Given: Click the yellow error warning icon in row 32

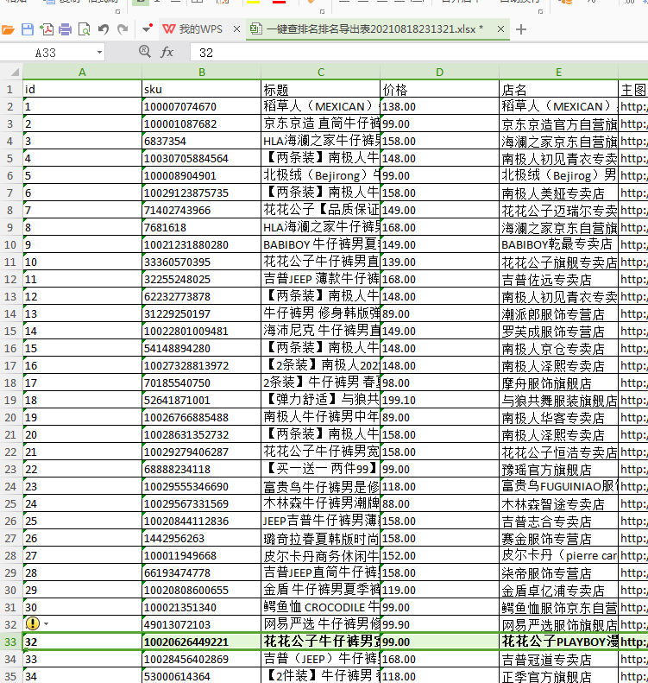Looking at the screenshot, I should coord(33,623).
